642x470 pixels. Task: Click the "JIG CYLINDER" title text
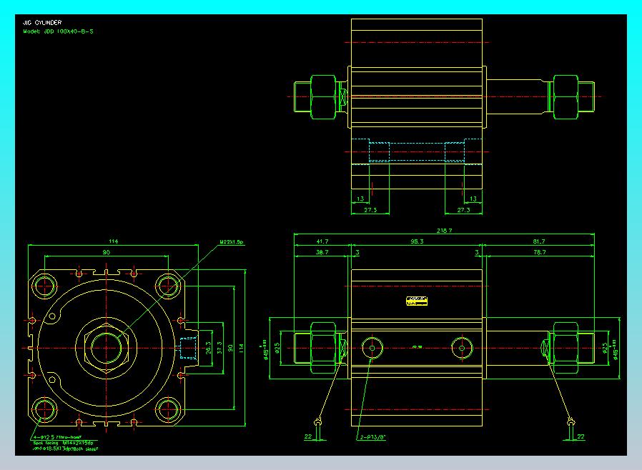[42, 22]
